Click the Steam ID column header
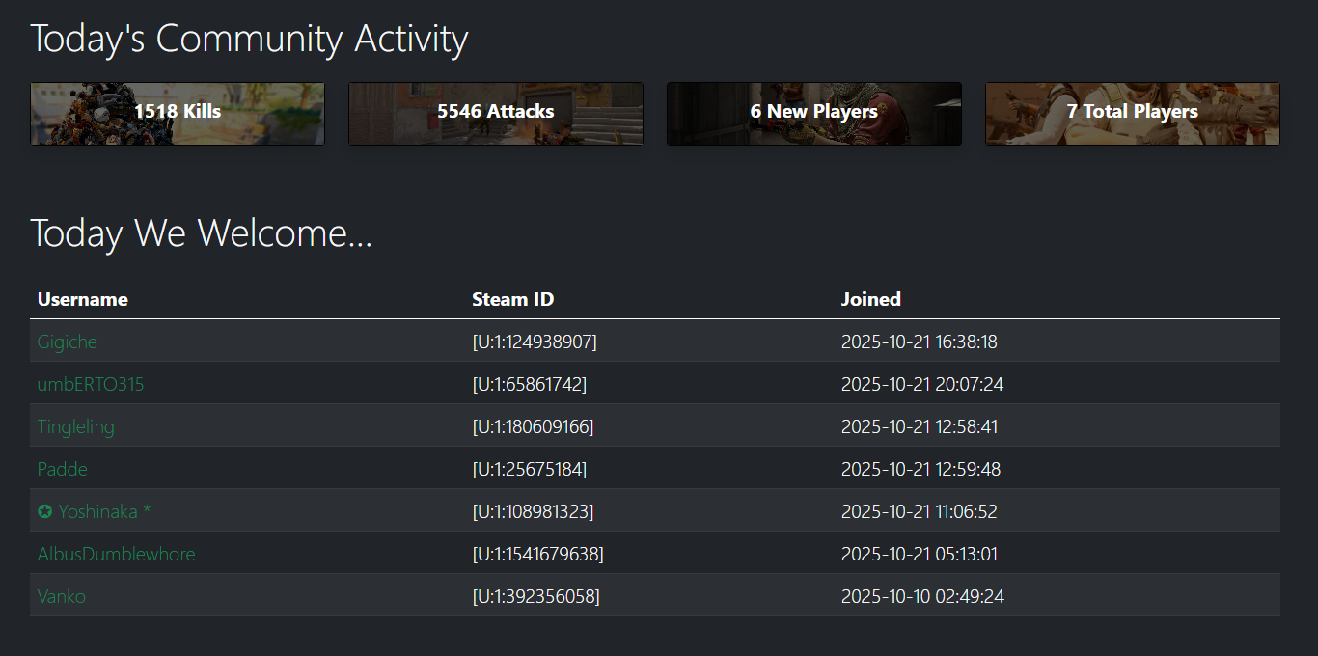This screenshot has width=1318, height=656. click(x=513, y=299)
